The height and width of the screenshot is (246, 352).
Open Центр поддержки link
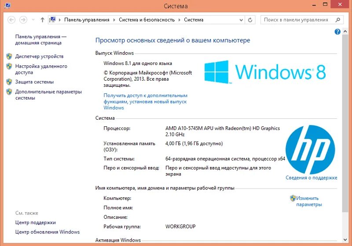tap(35, 222)
